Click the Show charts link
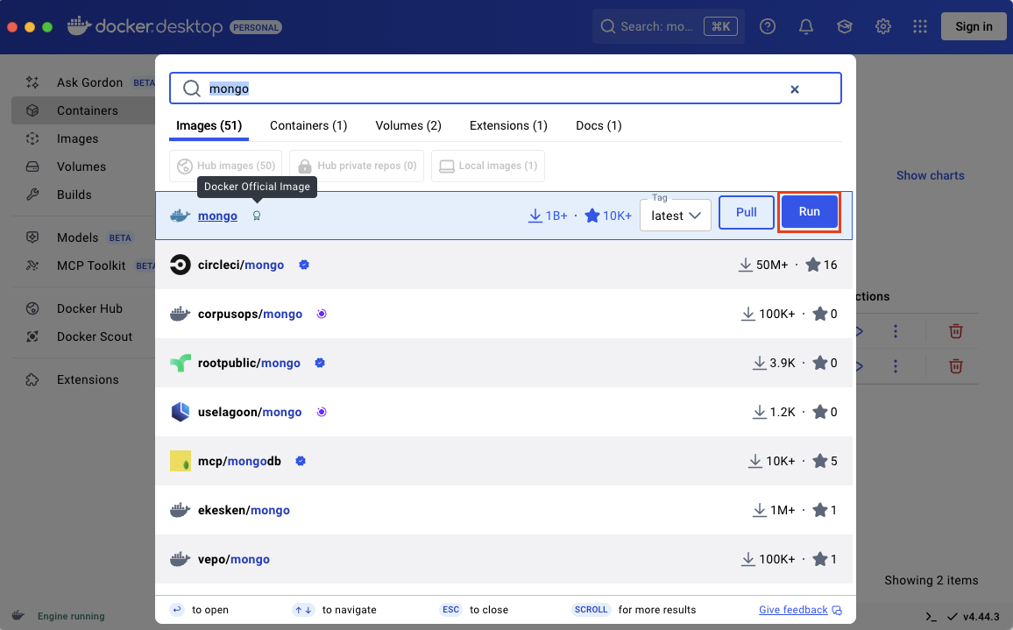The width and height of the screenshot is (1013, 630). click(x=931, y=176)
